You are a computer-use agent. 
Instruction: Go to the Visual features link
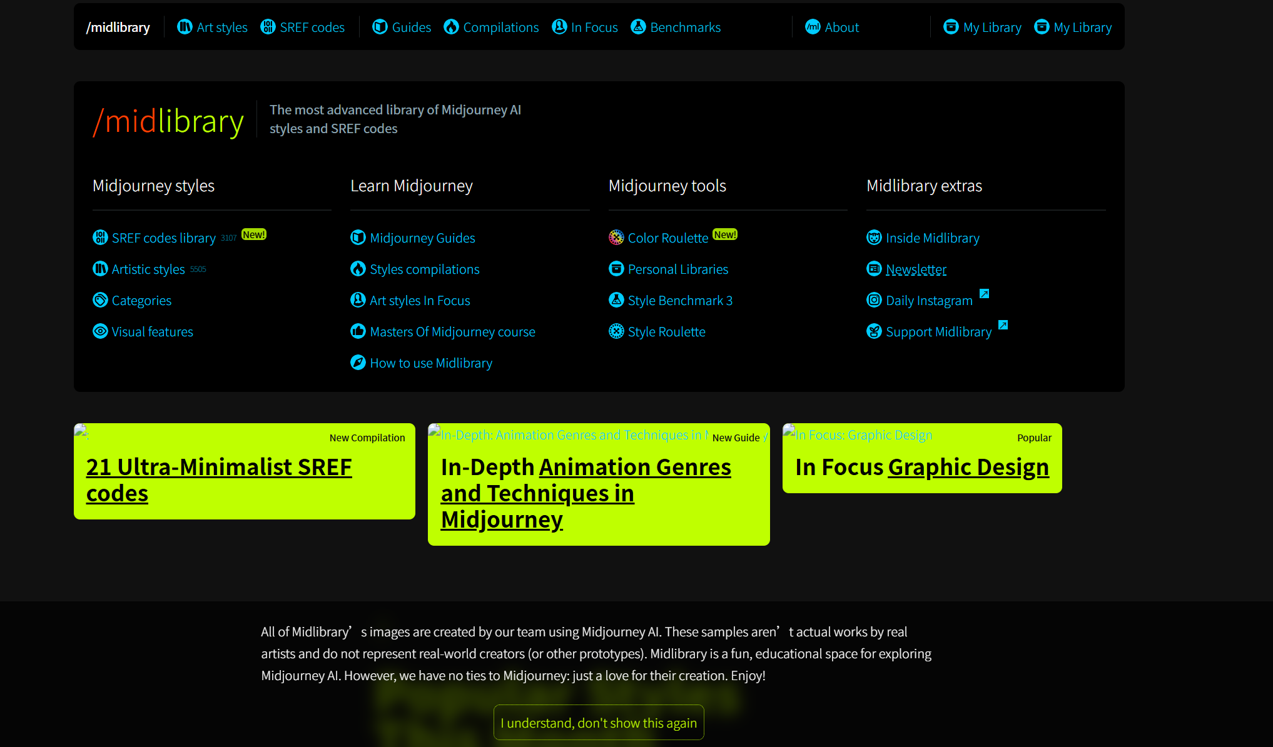152,332
